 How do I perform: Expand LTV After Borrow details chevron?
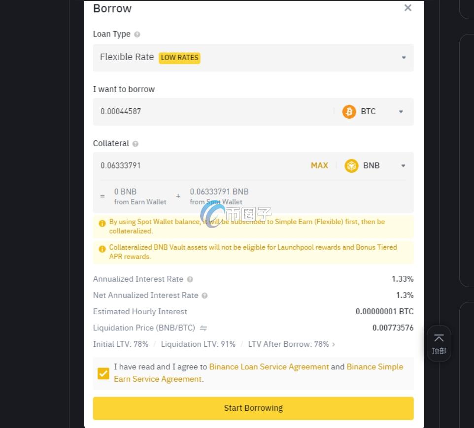tap(334, 344)
